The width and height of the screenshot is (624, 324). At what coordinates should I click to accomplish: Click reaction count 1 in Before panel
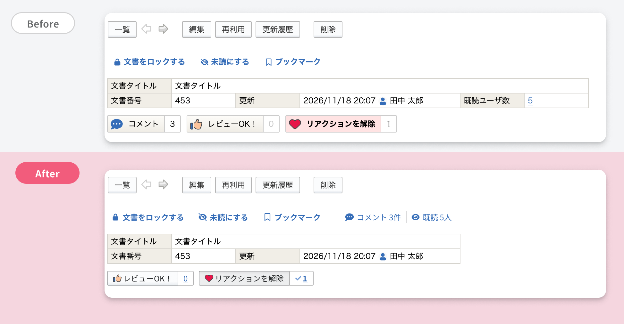[389, 124]
